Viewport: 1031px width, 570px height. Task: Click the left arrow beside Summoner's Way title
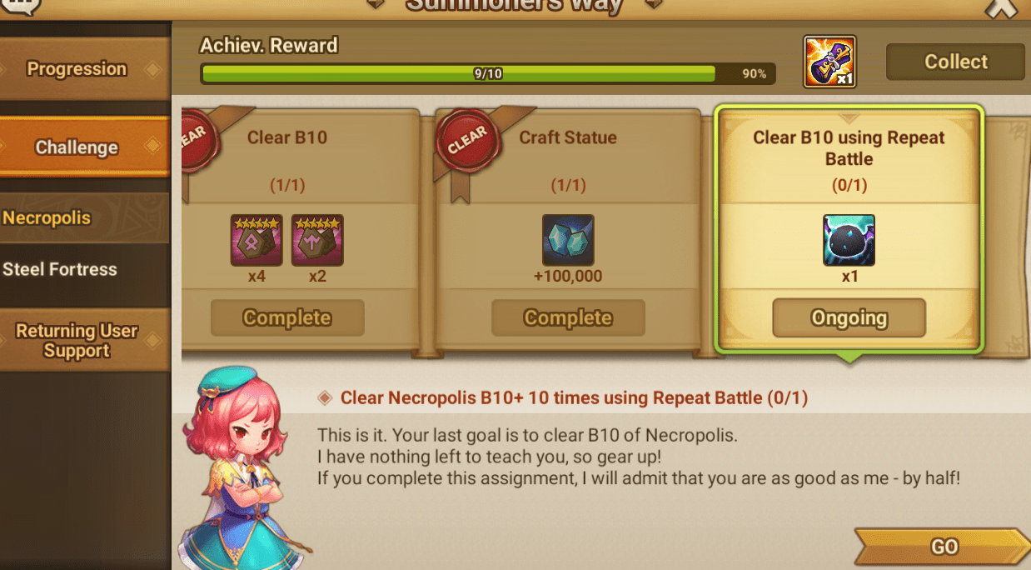click(x=376, y=4)
